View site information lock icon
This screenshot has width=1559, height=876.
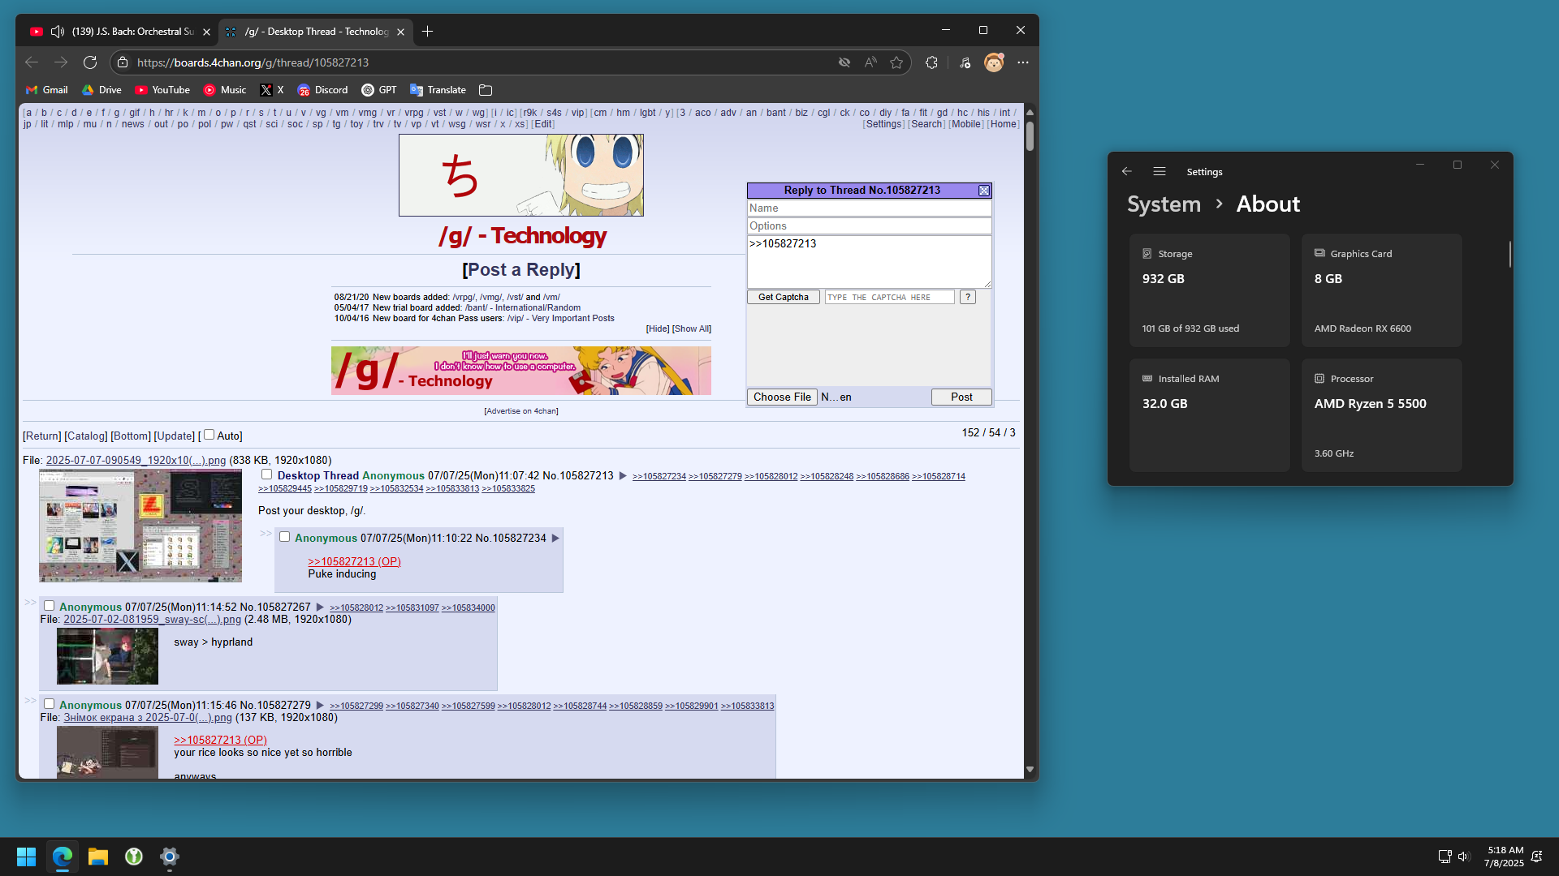(123, 62)
